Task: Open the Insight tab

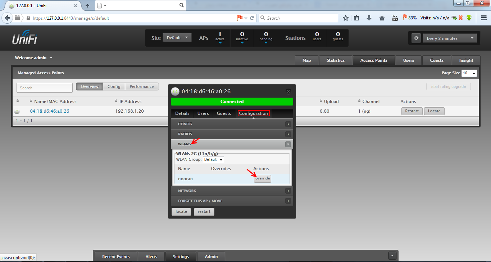Action: (466, 60)
